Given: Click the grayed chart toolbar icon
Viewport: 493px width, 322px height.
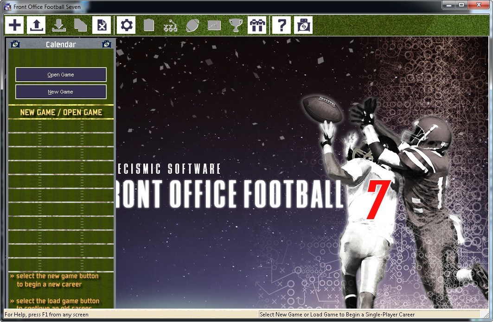Looking at the screenshot, I should [214, 25].
